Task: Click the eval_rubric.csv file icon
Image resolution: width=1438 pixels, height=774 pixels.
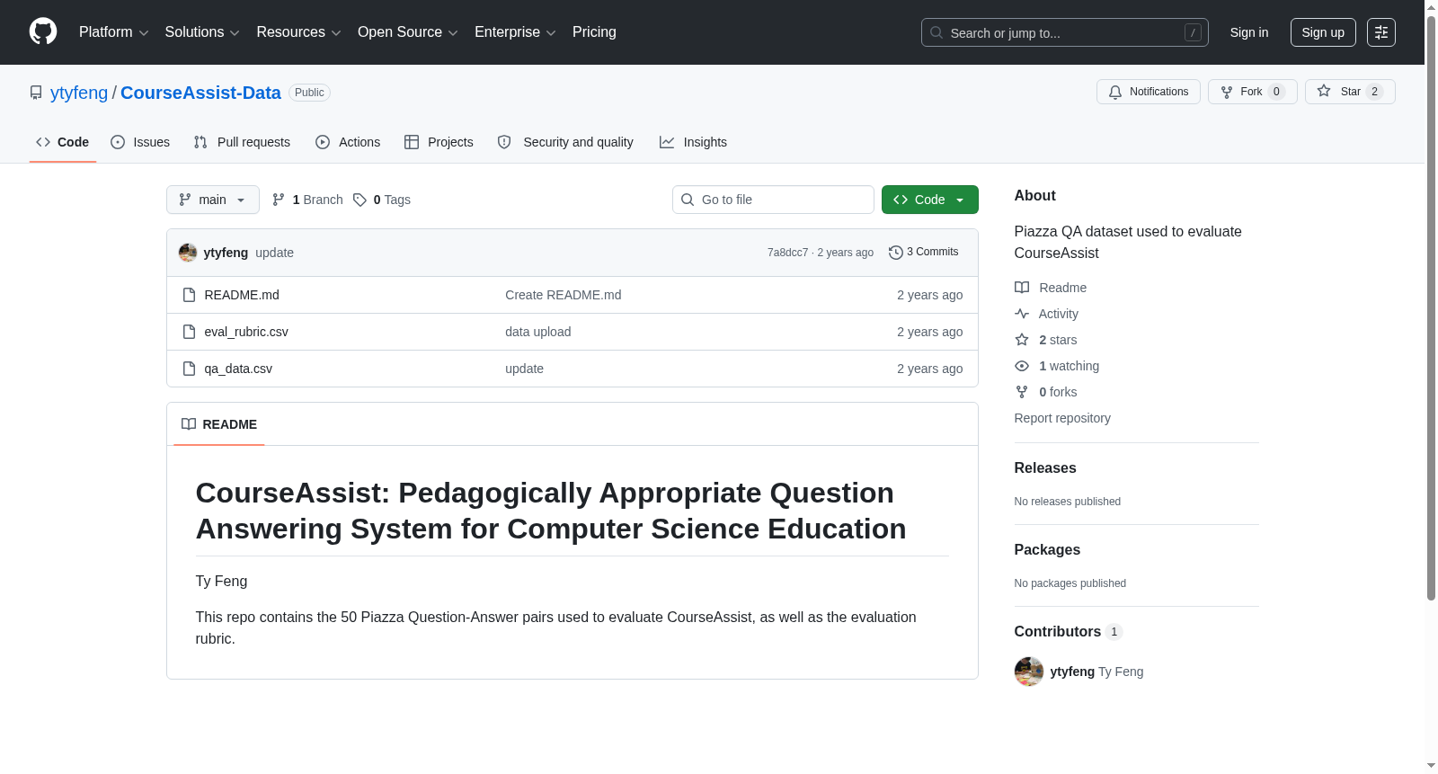Action: [x=189, y=332]
